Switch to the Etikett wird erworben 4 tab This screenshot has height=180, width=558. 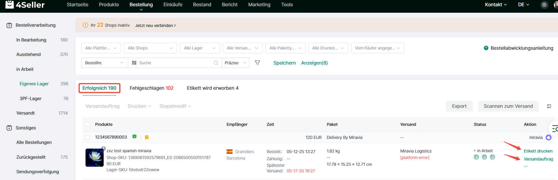click(x=213, y=88)
